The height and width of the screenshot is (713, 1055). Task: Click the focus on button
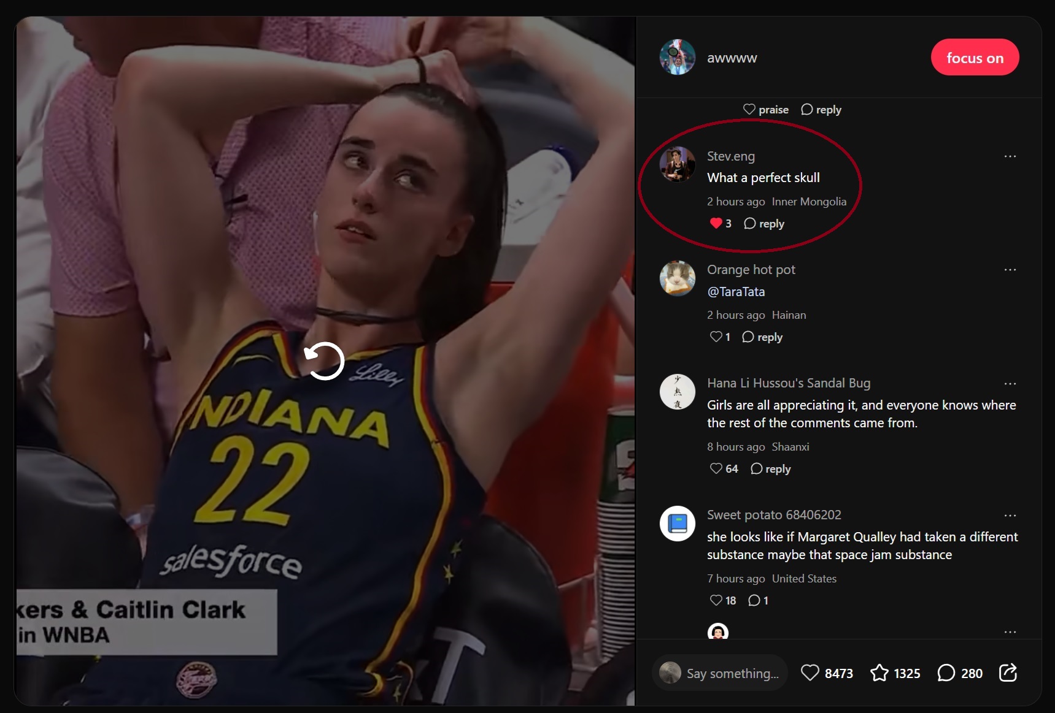(x=975, y=58)
